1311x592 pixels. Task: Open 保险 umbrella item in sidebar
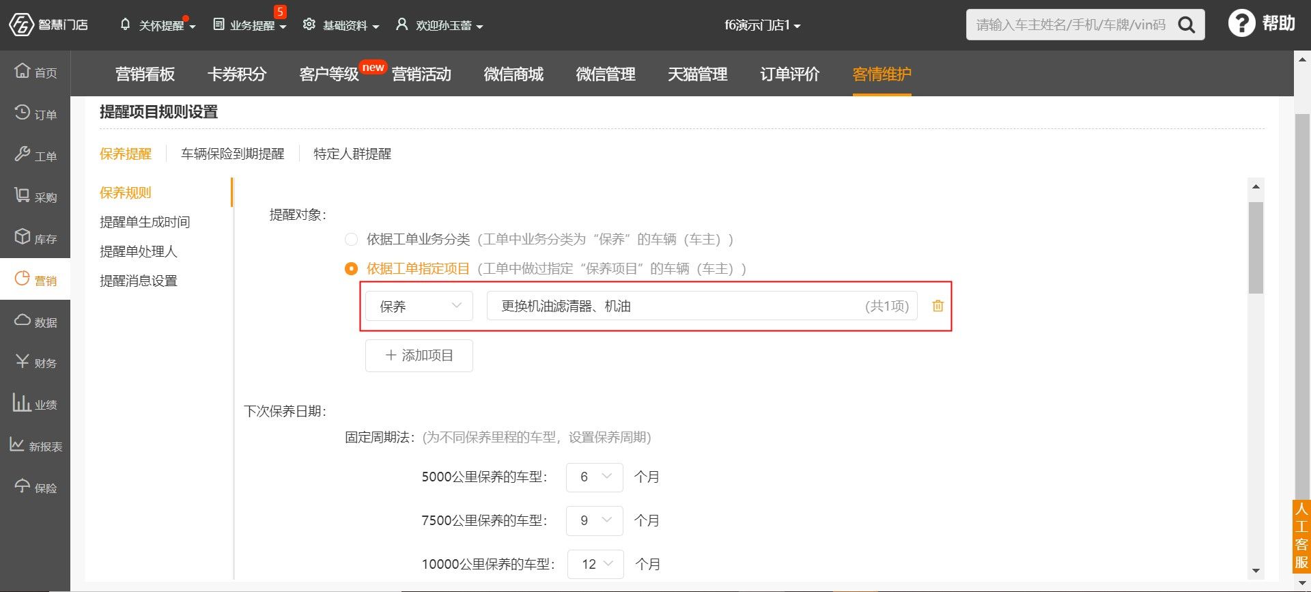click(36, 488)
